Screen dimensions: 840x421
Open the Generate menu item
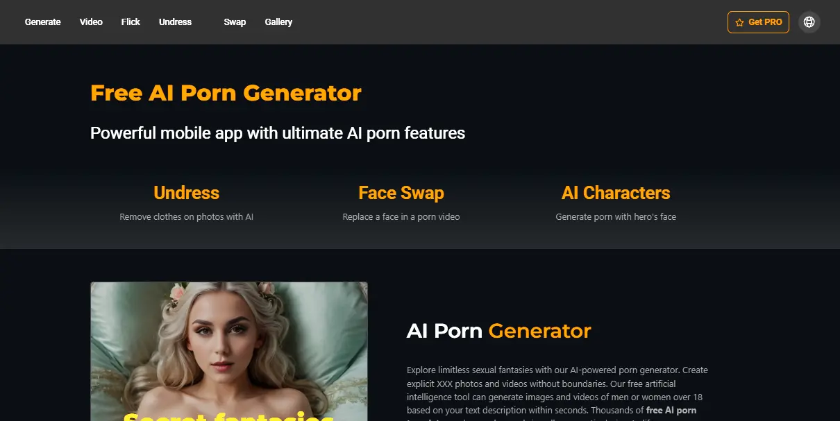43,22
